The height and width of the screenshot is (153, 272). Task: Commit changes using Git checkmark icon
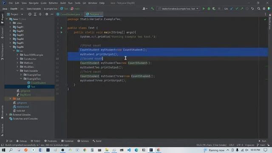tap(237, 8)
